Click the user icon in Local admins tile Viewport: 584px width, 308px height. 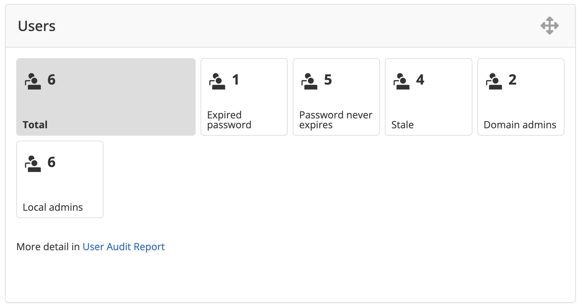(x=33, y=164)
